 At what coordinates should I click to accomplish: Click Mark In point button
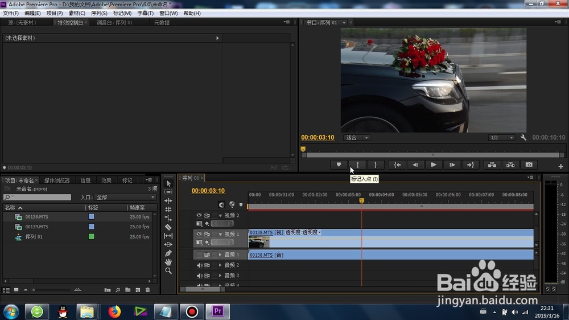coord(357,165)
